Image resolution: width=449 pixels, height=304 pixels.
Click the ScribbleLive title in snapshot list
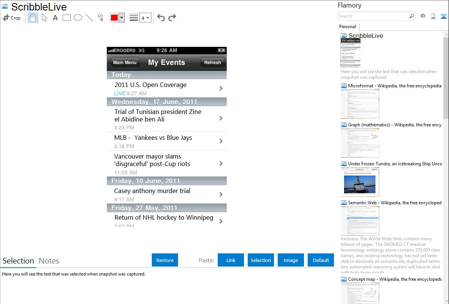(366, 36)
